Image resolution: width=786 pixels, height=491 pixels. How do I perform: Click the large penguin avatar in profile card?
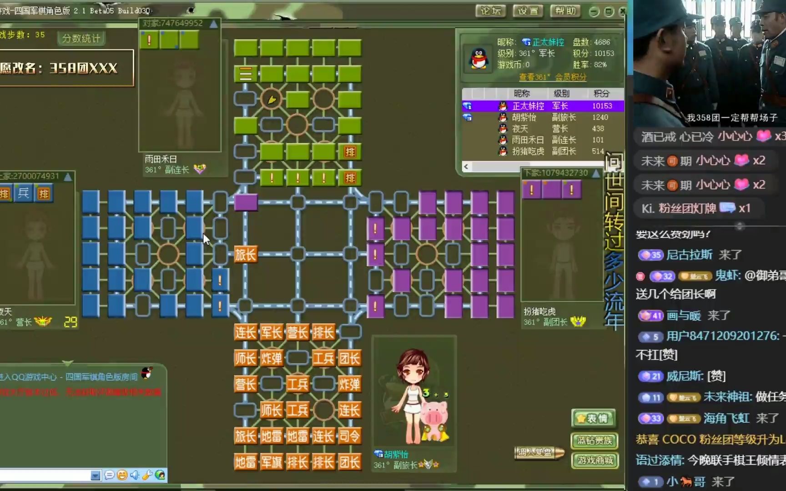(x=479, y=59)
